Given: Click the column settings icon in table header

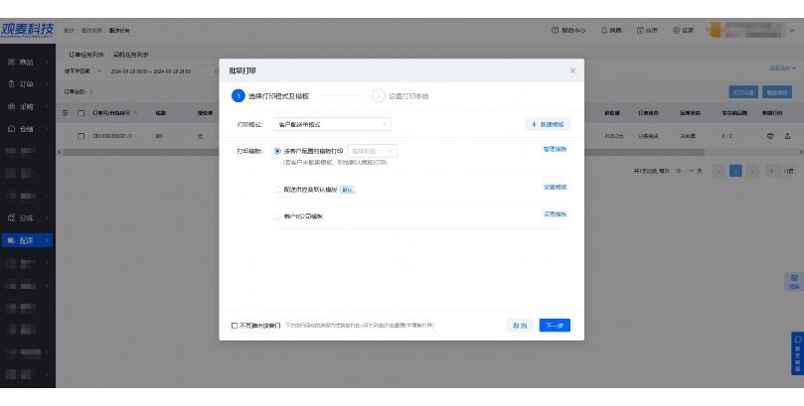Looking at the screenshot, I should 66,113.
